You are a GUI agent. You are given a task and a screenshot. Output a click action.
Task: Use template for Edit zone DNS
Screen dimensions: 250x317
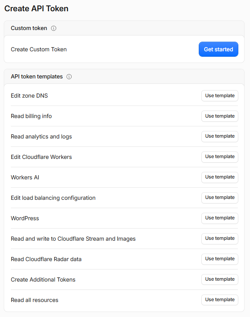[220, 96]
